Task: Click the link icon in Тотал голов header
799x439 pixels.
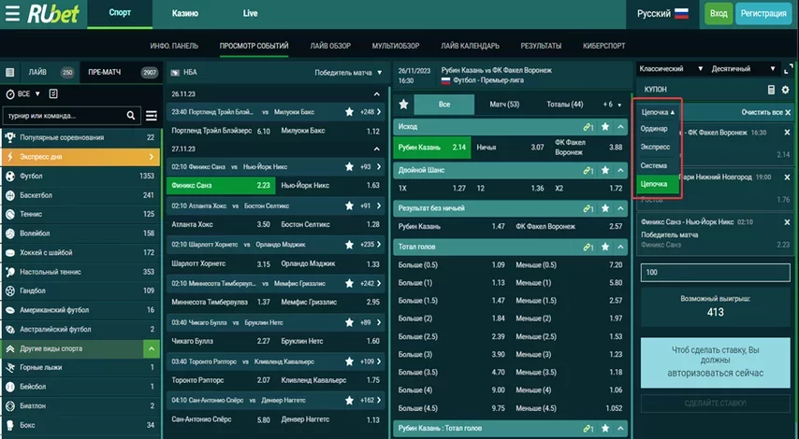Action: (x=588, y=248)
